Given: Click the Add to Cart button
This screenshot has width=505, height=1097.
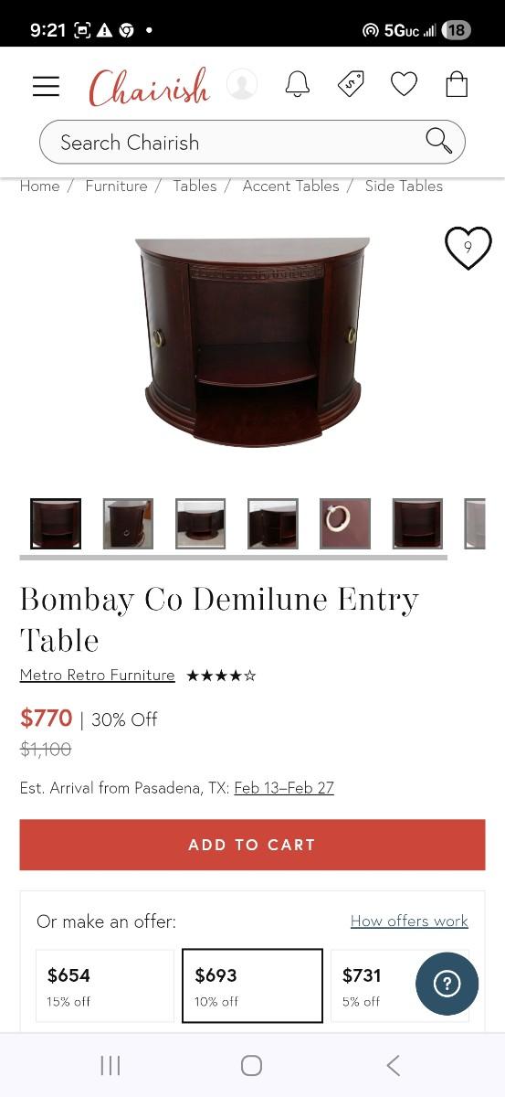Looking at the screenshot, I should click(252, 845).
